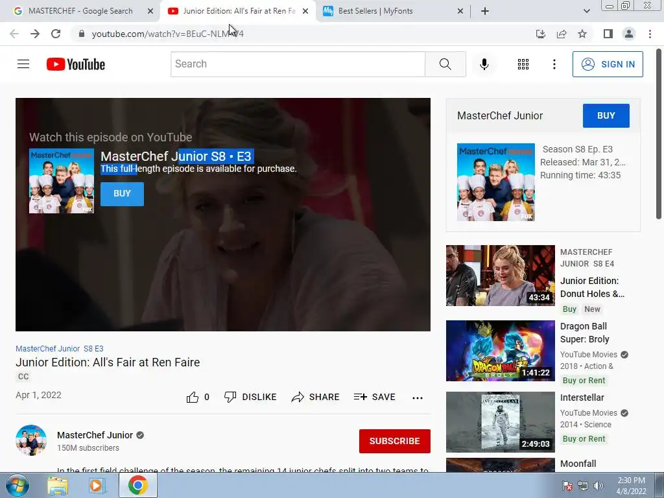Open the YouTube hamburger guide menu

(x=23, y=64)
